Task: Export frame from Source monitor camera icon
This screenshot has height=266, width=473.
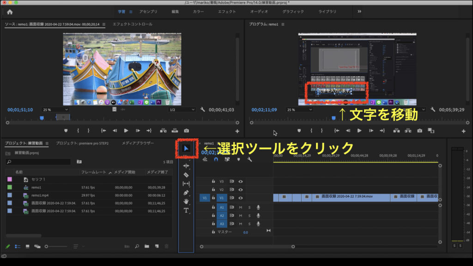Action: 187,131
